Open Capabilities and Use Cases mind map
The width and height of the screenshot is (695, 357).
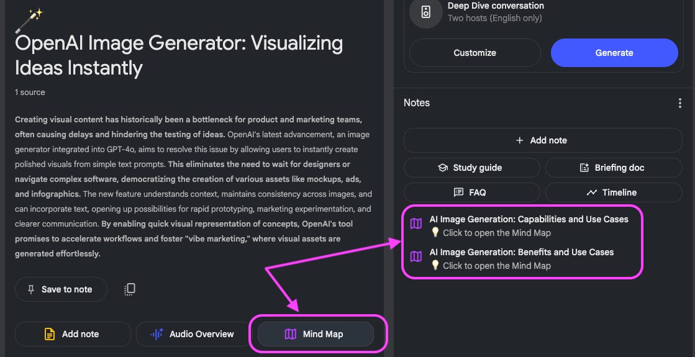pyautogui.click(x=529, y=219)
